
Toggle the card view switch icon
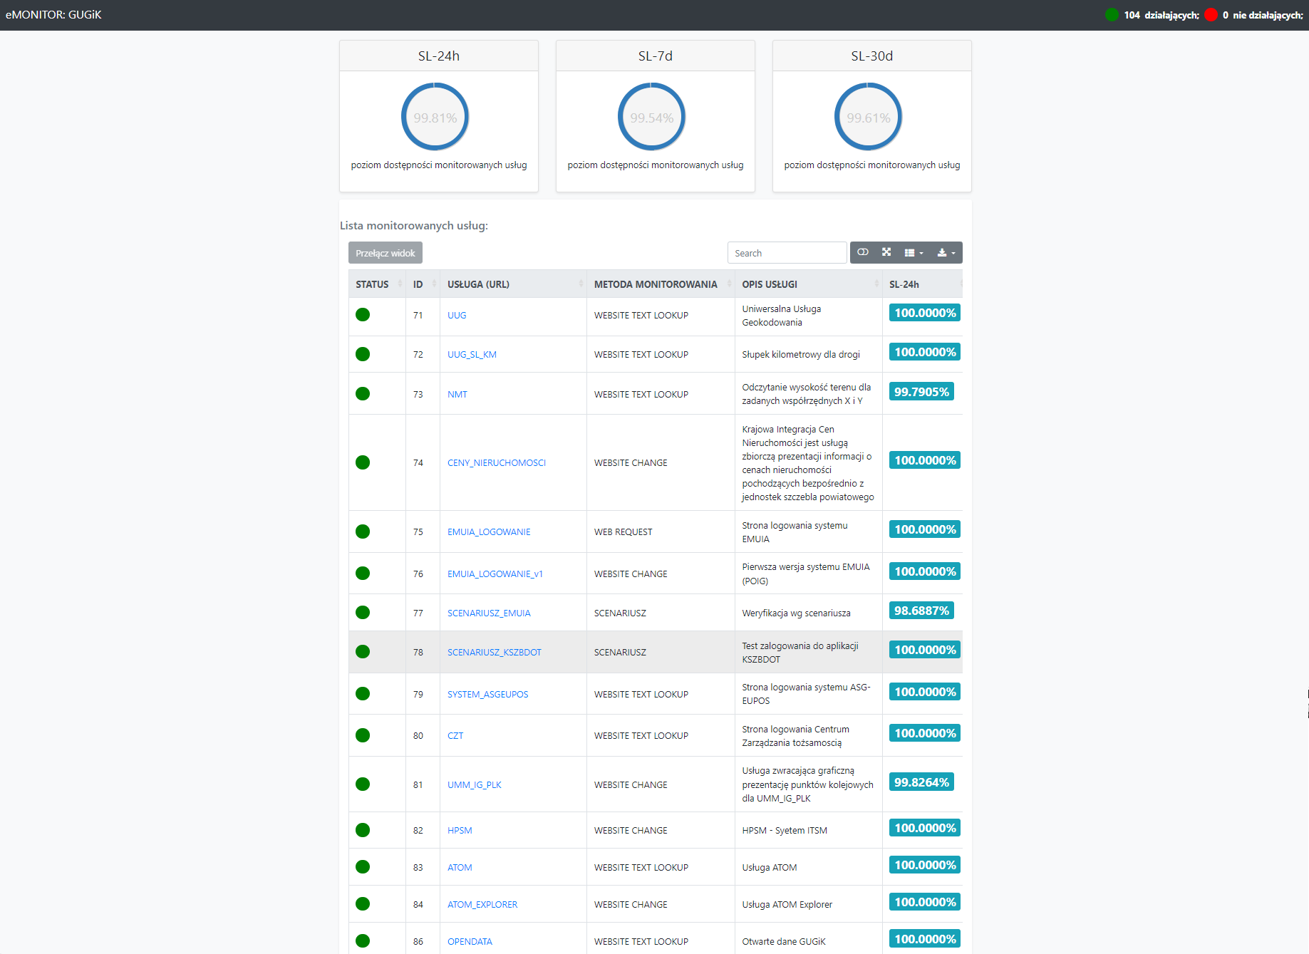(x=863, y=252)
